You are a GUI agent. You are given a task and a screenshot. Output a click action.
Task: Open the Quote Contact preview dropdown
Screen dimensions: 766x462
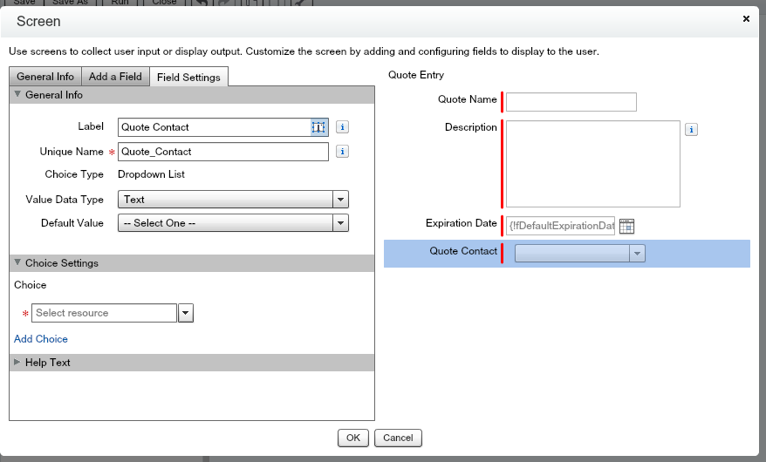637,253
